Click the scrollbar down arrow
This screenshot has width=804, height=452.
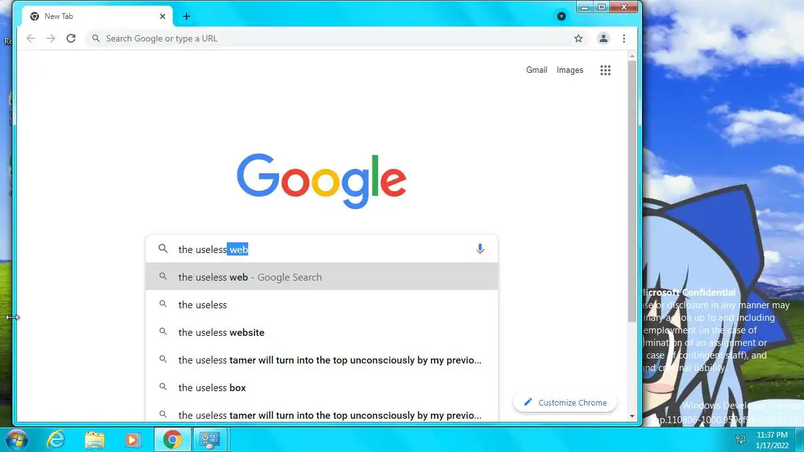pyautogui.click(x=633, y=416)
